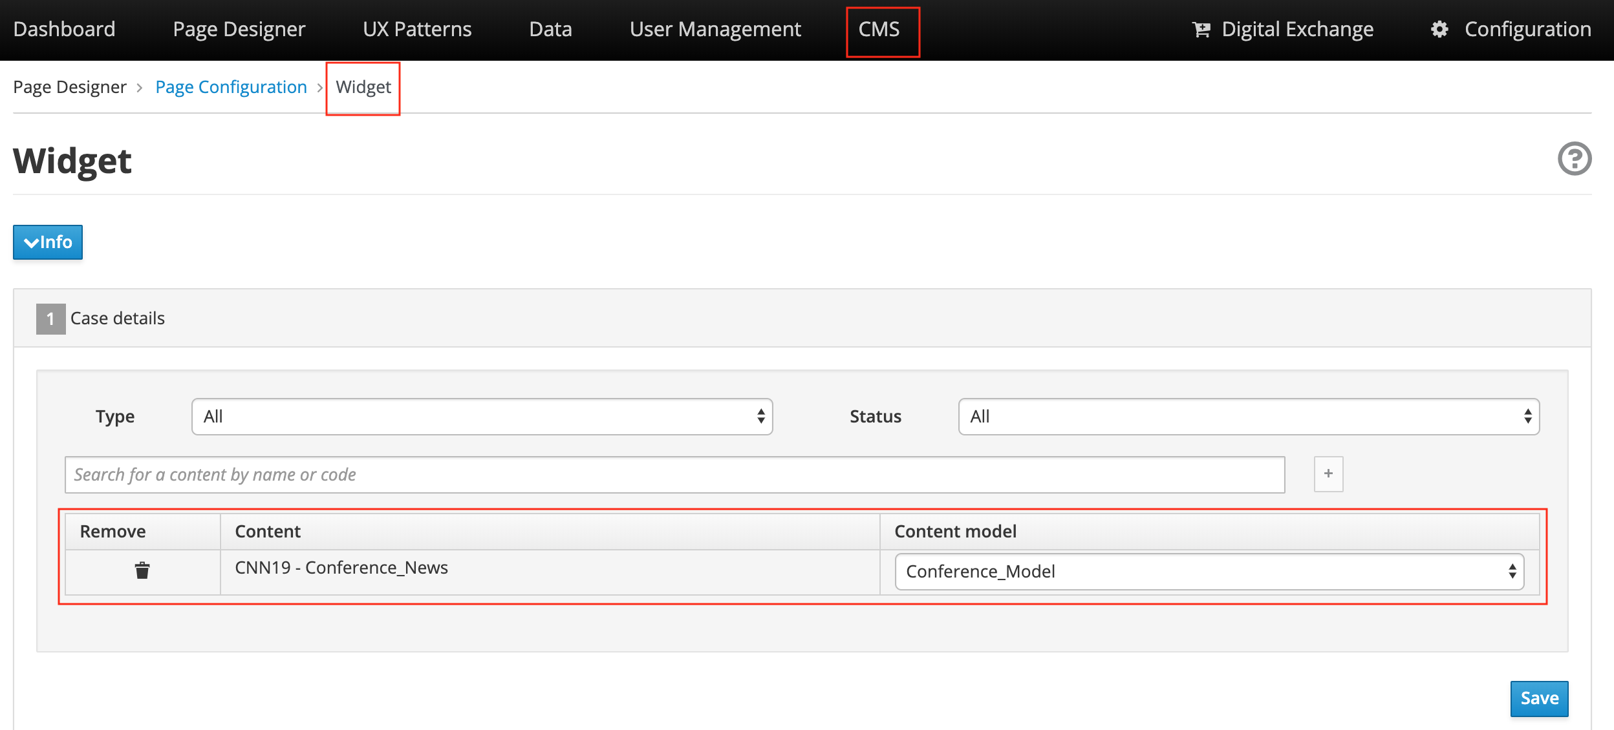Viewport: 1614px width, 730px height.
Task: Open the Data menu
Action: [x=550, y=30]
